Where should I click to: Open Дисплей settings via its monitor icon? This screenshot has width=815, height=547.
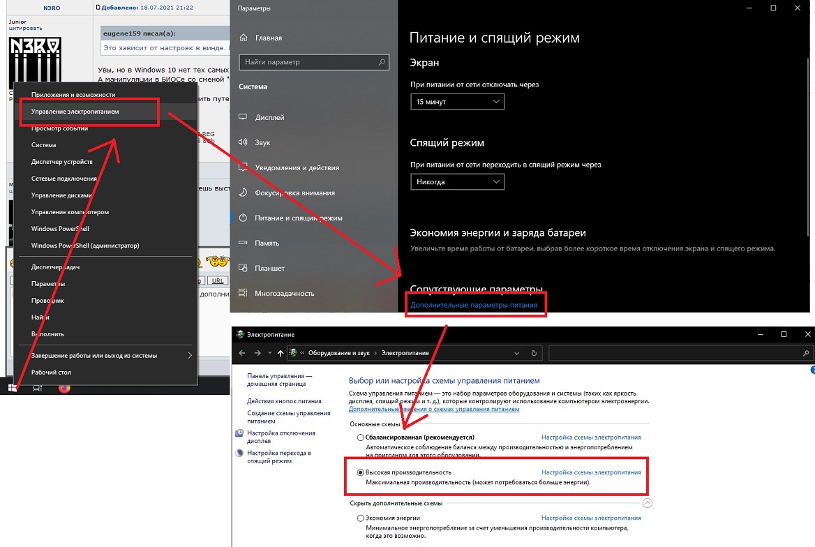click(x=243, y=117)
